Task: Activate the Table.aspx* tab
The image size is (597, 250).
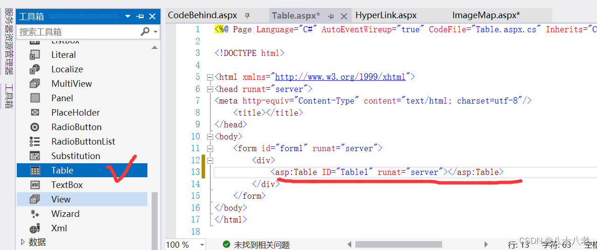Action: coord(296,16)
